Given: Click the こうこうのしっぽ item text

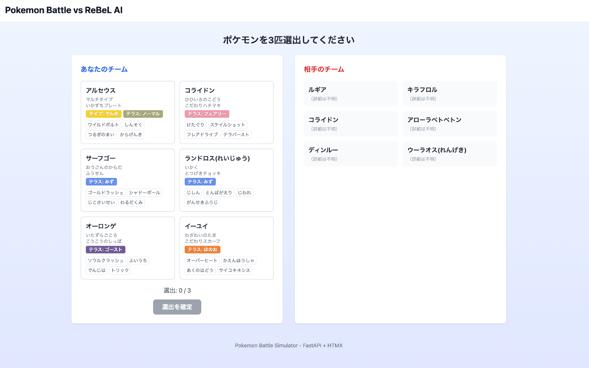Looking at the screenshot, I should (104, 241).
